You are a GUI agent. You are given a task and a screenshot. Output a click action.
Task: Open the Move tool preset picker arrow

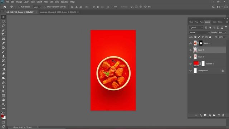point(15,7)
